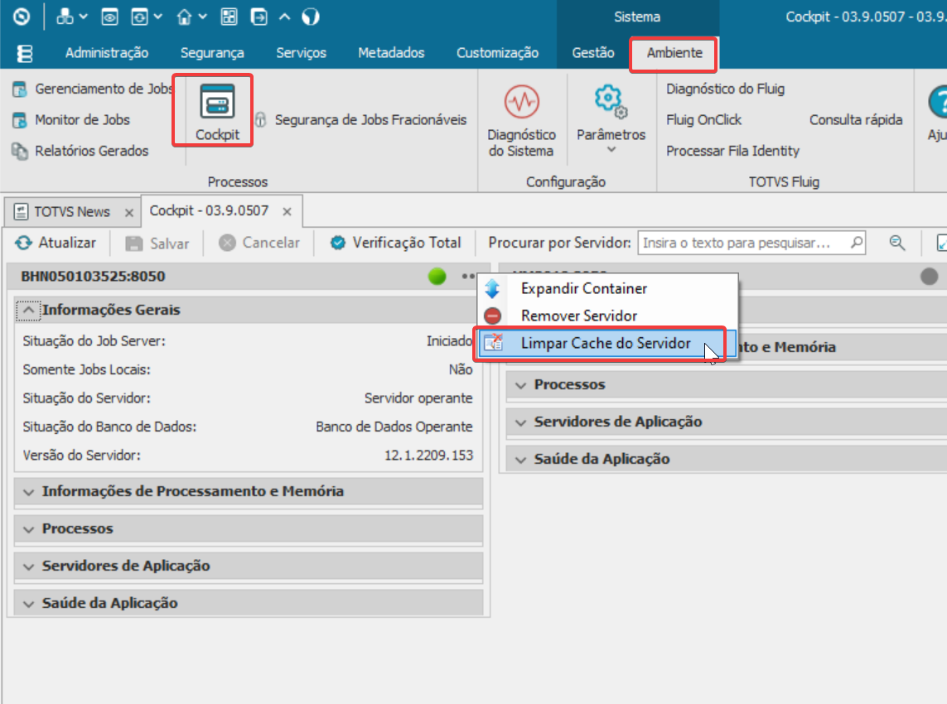Open Relatórios Gerados

click(80, 151)
